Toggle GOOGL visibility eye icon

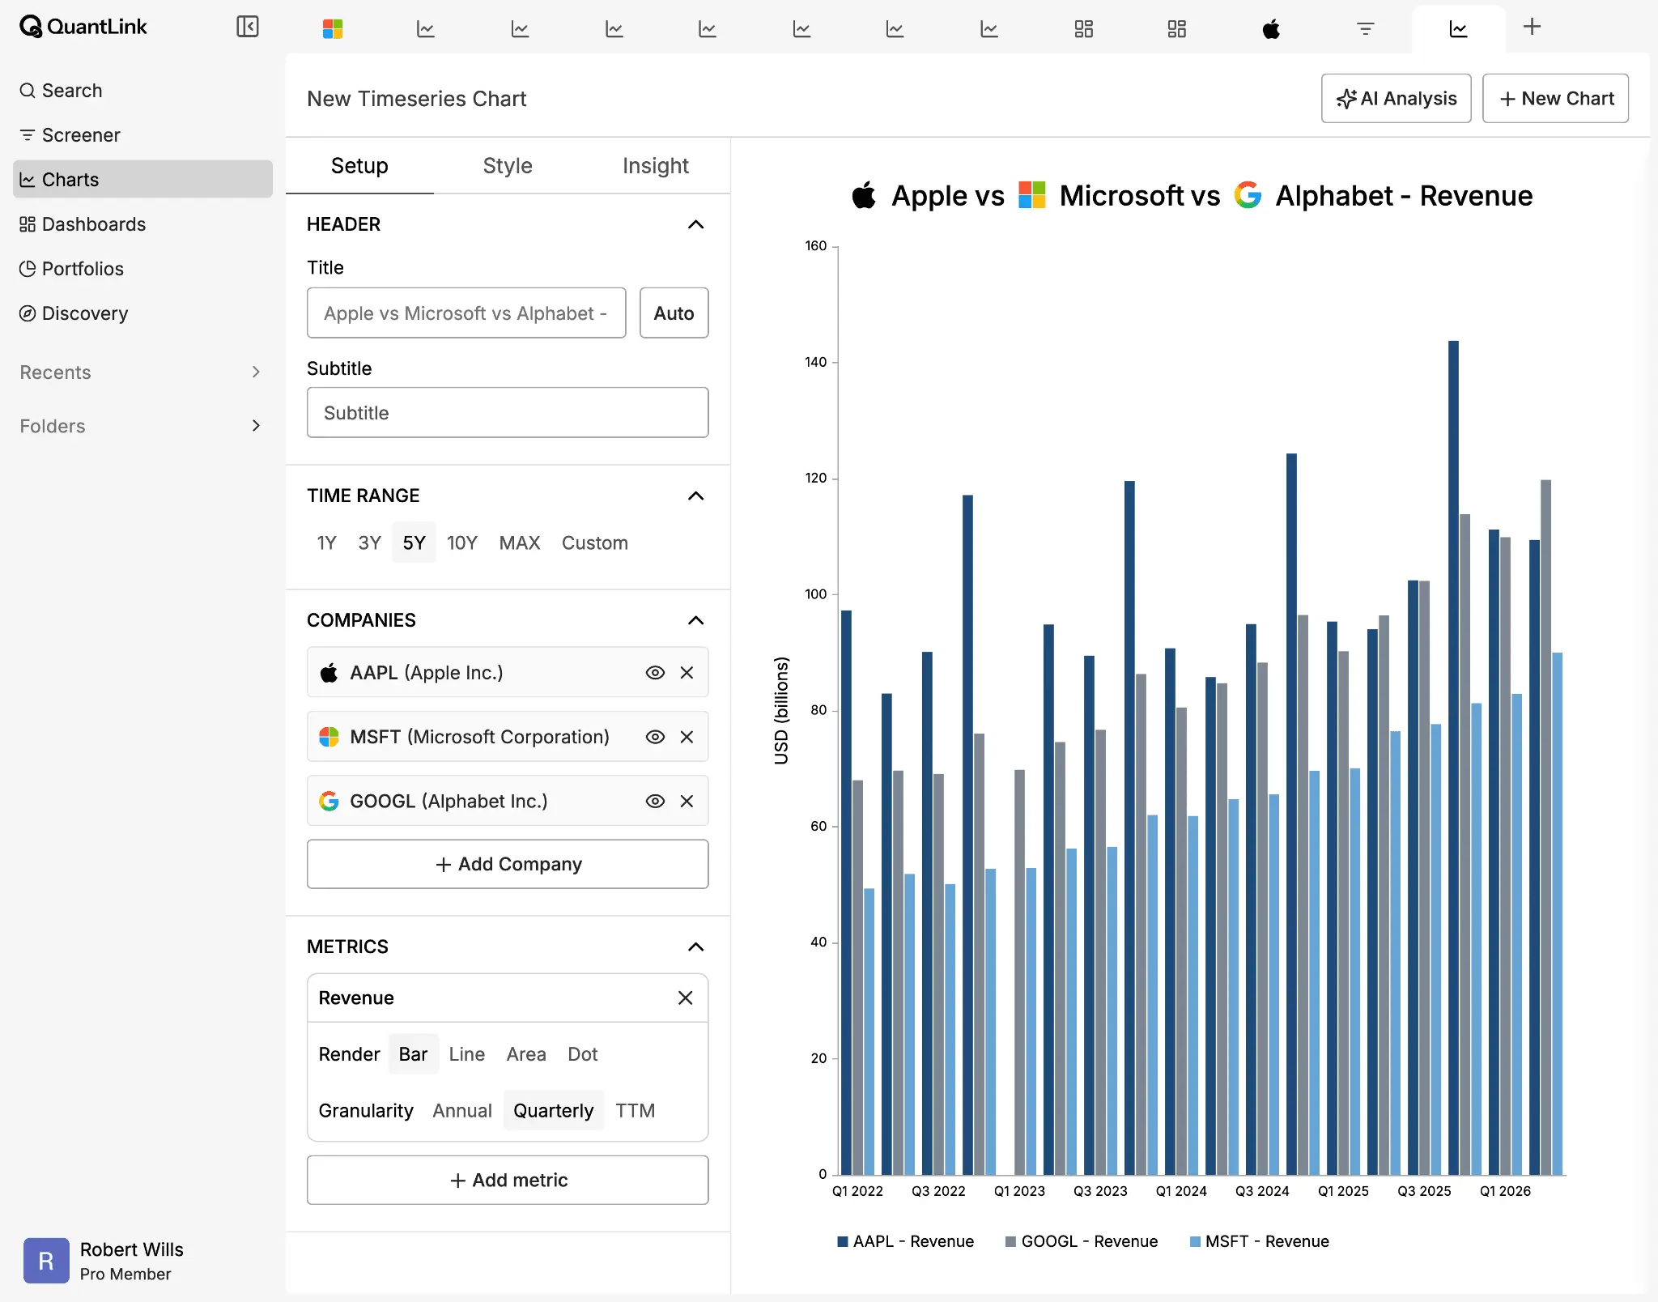click(x=655, y=801)
